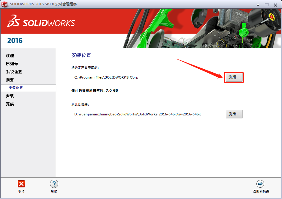This screenshot has height=199, width=282.
Task: Select Install (安装) step in sidebar
Action: [x=10, y=96]
